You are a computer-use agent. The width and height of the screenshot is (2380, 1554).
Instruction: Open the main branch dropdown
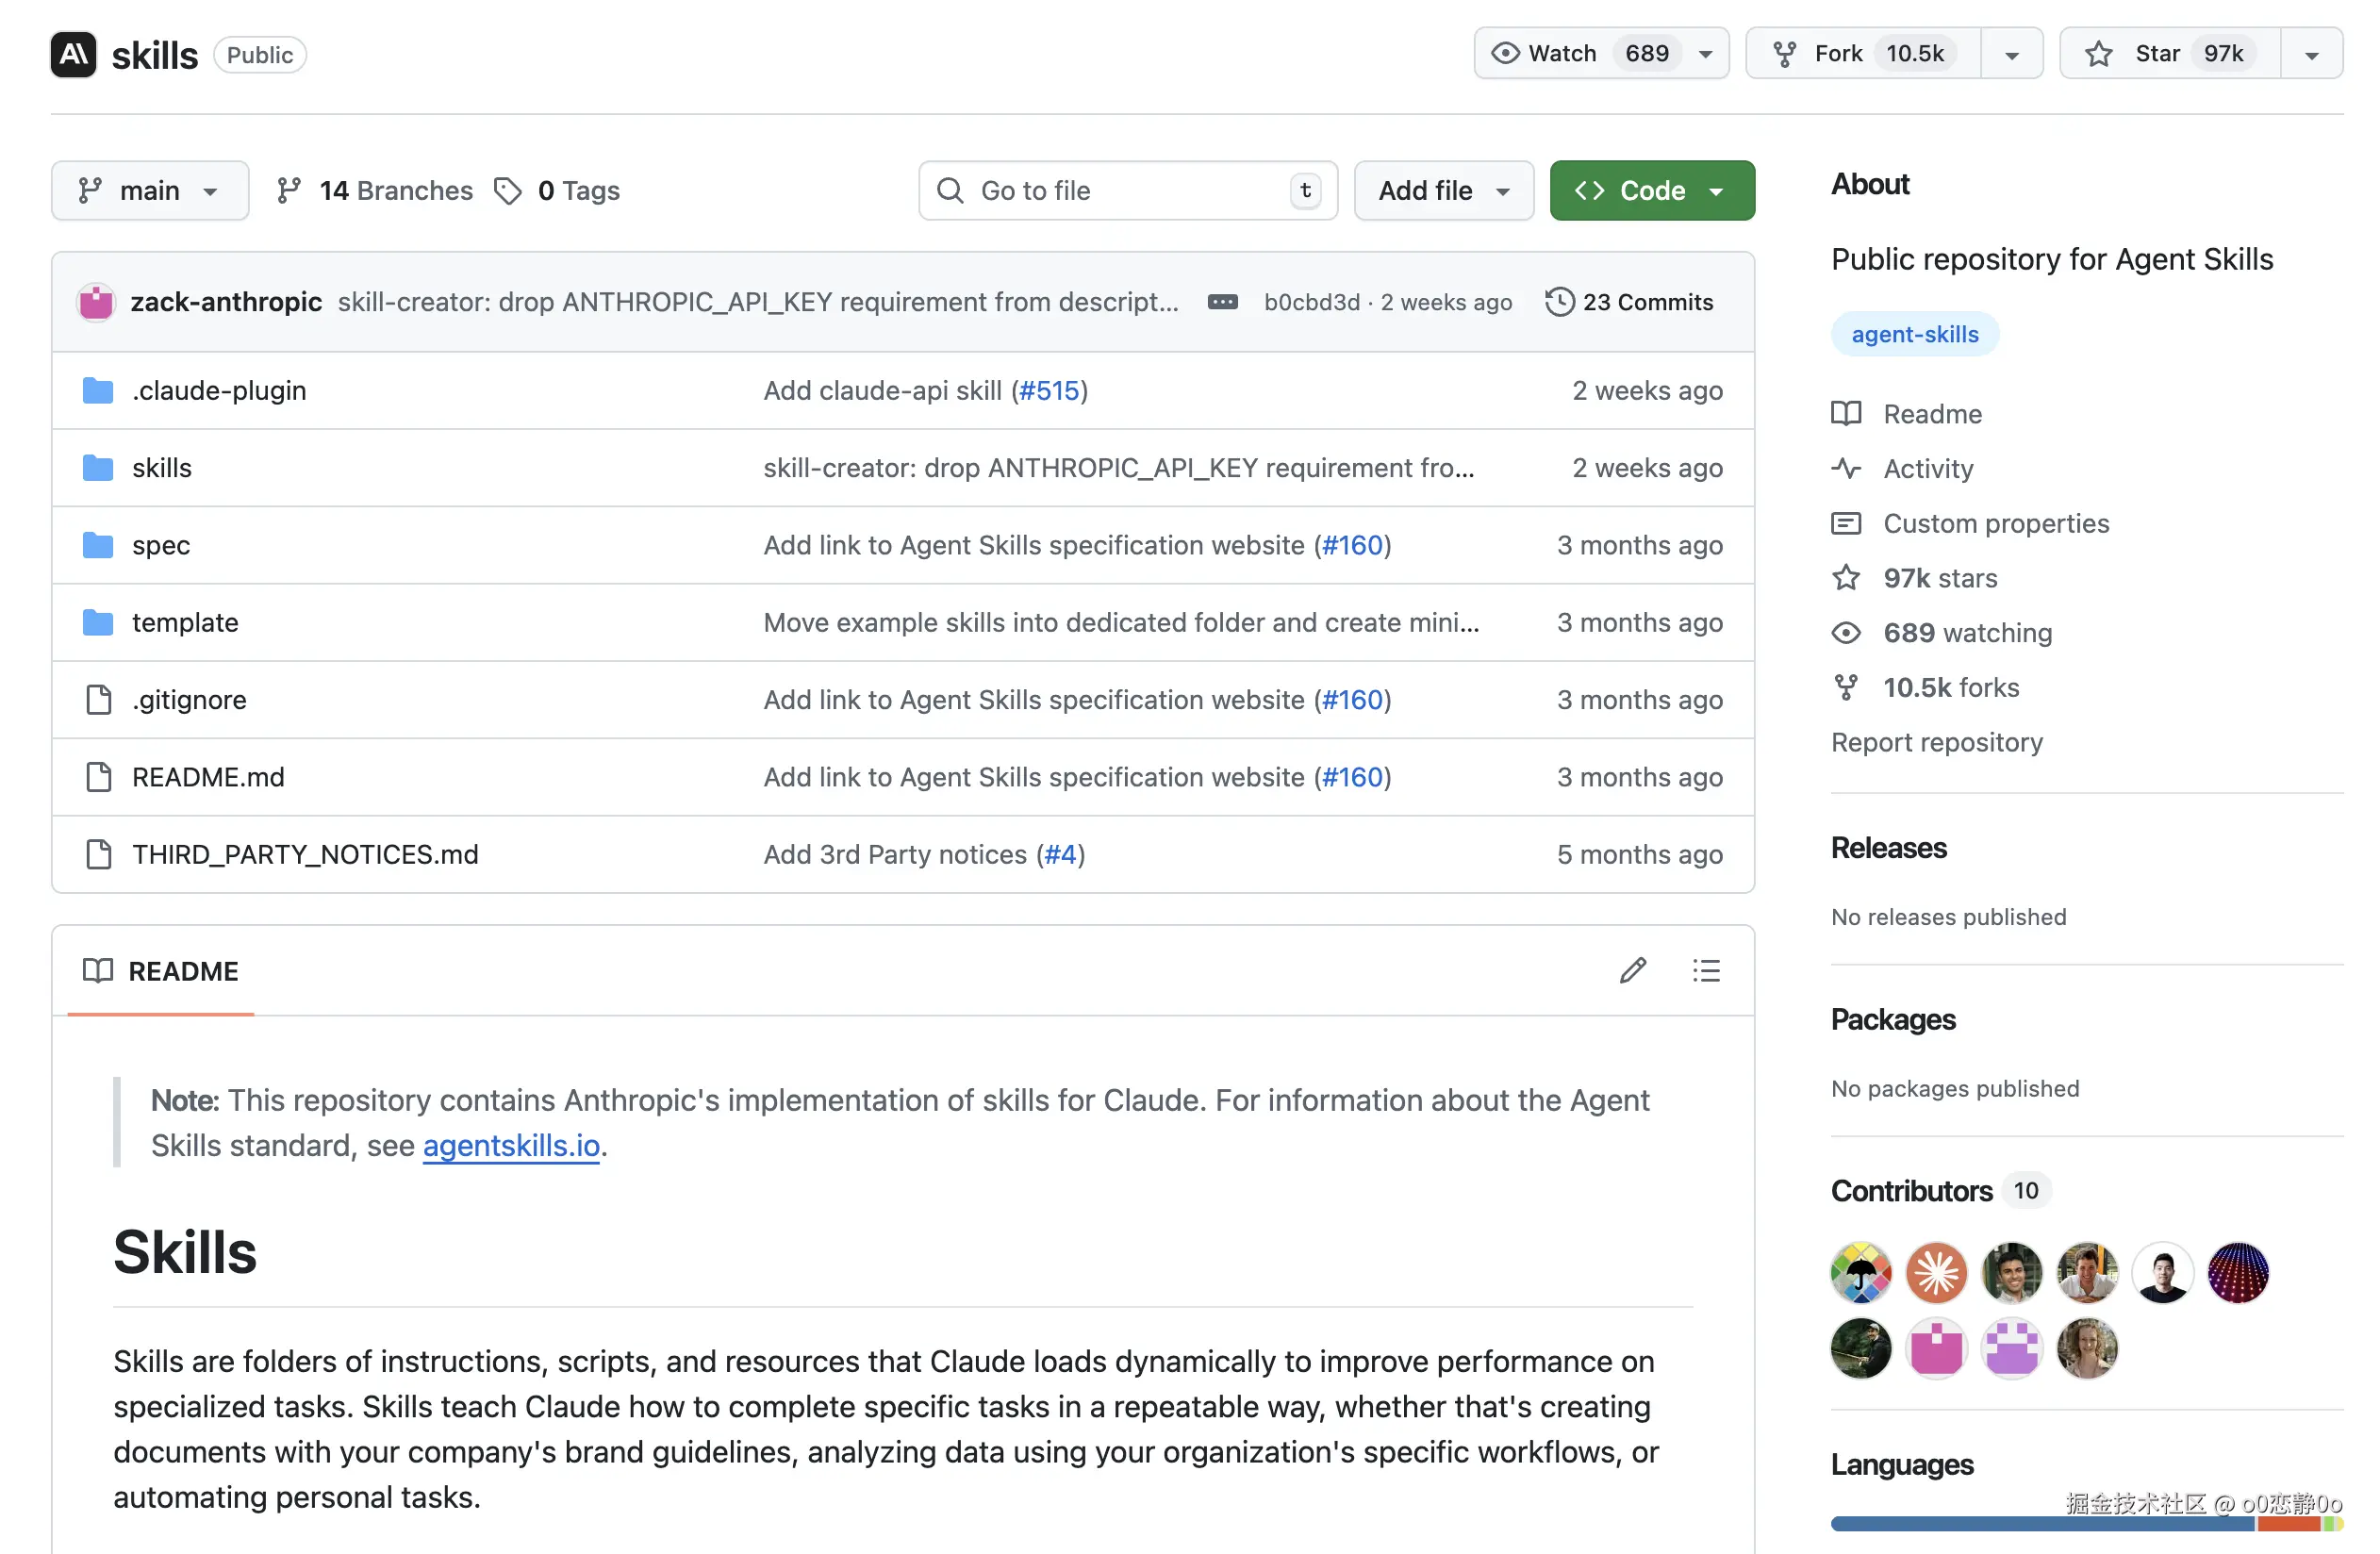click(x=150, y=190)
